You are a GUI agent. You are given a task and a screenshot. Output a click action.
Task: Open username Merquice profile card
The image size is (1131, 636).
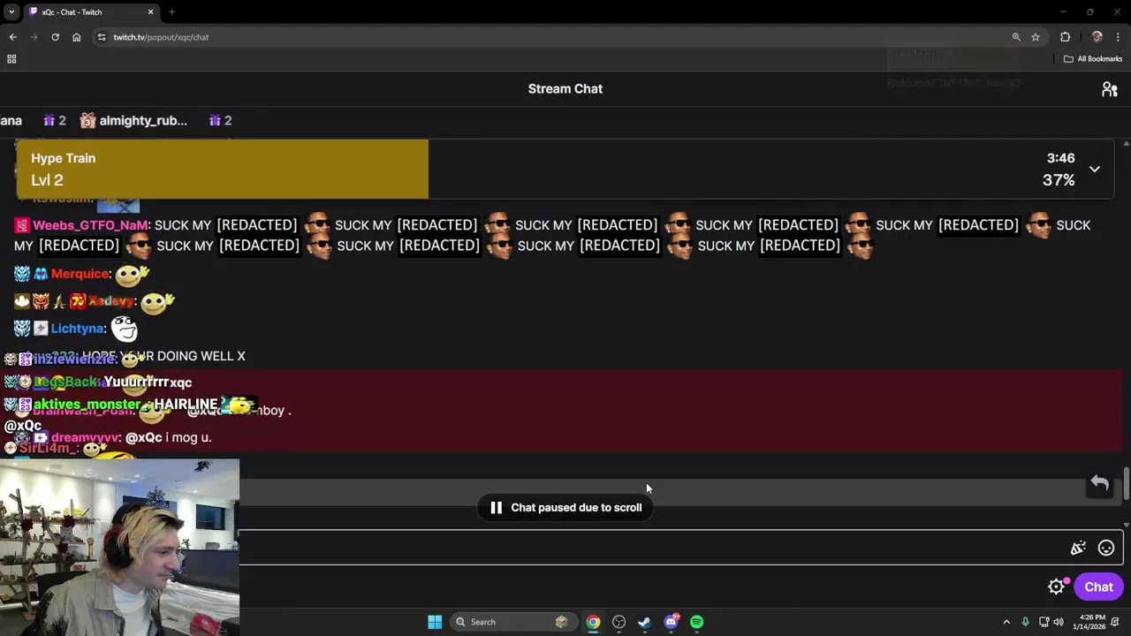coord(80,274)
